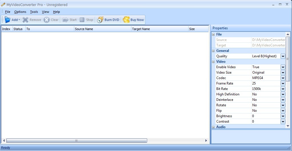Select the Frame Rate '25' value
The width and height of the screenshot is (292, 151).
click(254, 83)
